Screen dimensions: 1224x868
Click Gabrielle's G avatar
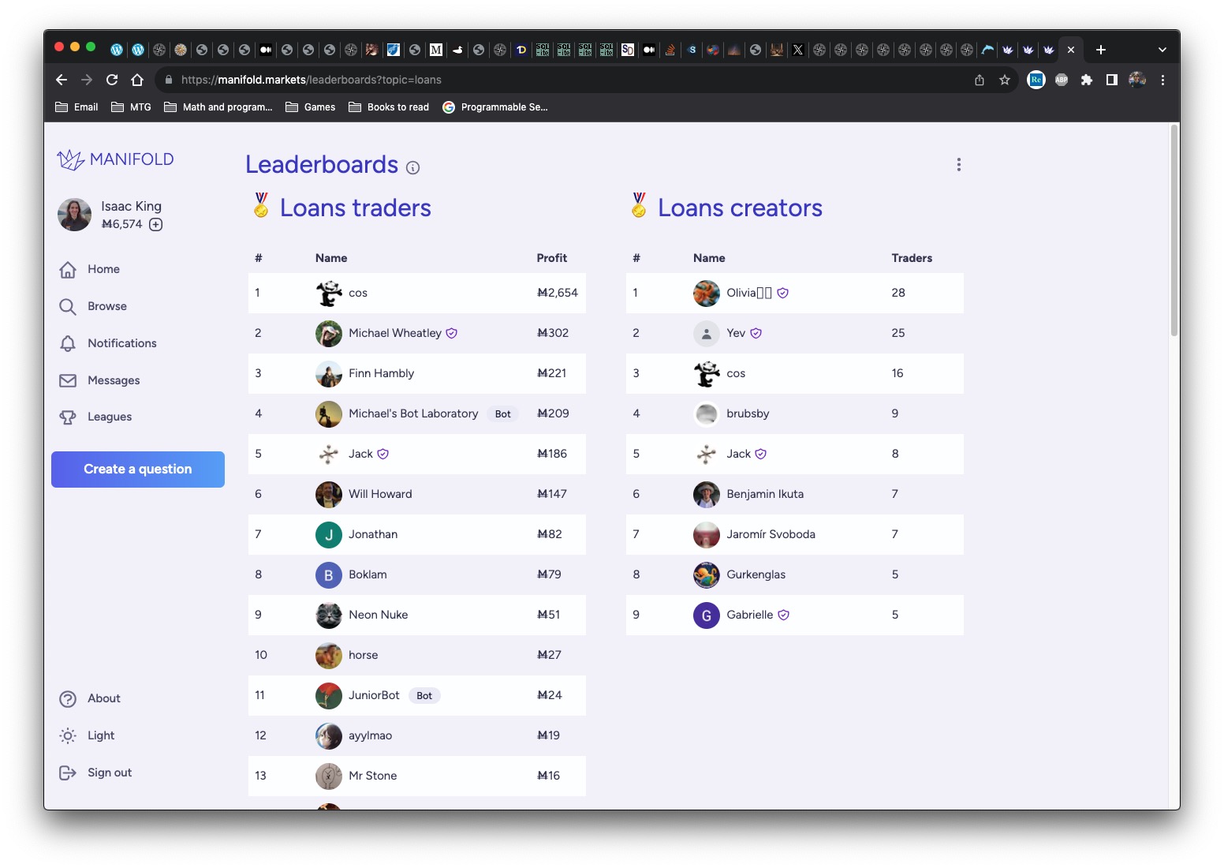point(707,615)
